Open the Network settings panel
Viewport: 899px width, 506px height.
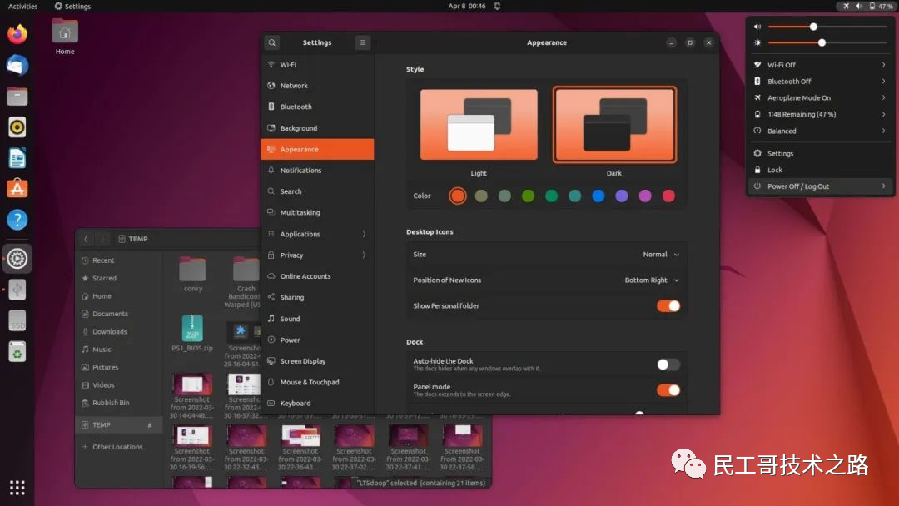pos(317,86)
